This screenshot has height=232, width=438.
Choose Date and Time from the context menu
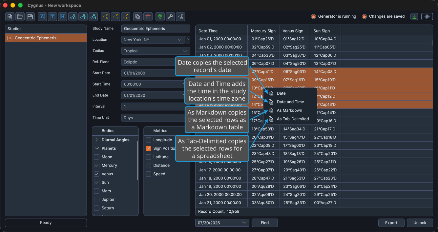tap(290, 102)
